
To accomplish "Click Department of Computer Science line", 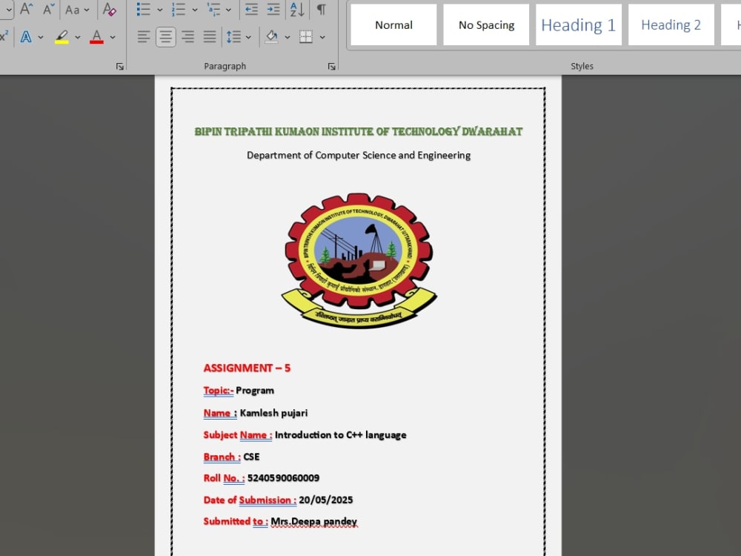I will click(359, 155).
